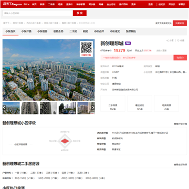
Task: Switch to the 价格走势 tab
Action: tap(58, 31)
